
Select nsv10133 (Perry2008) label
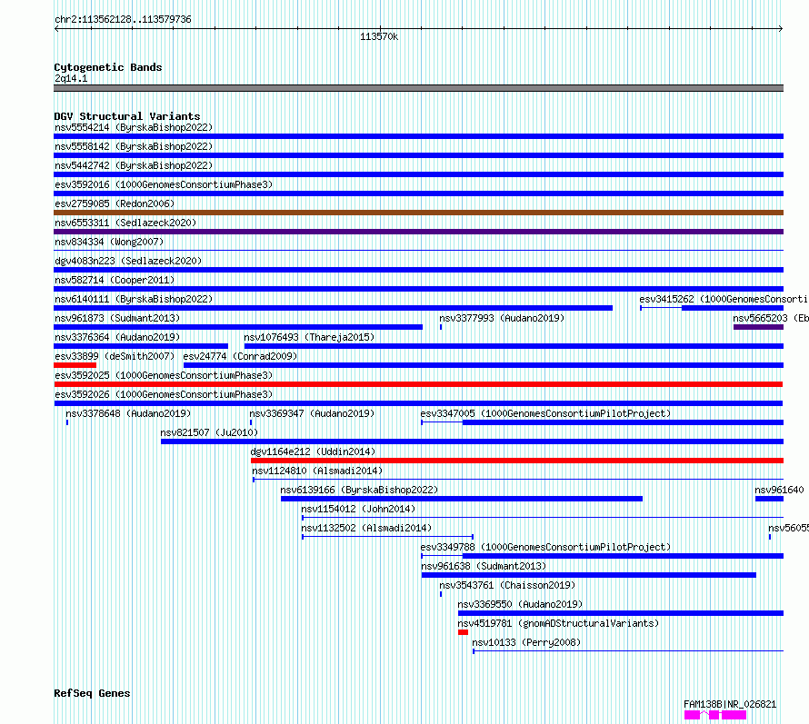(x=526, y=642)
